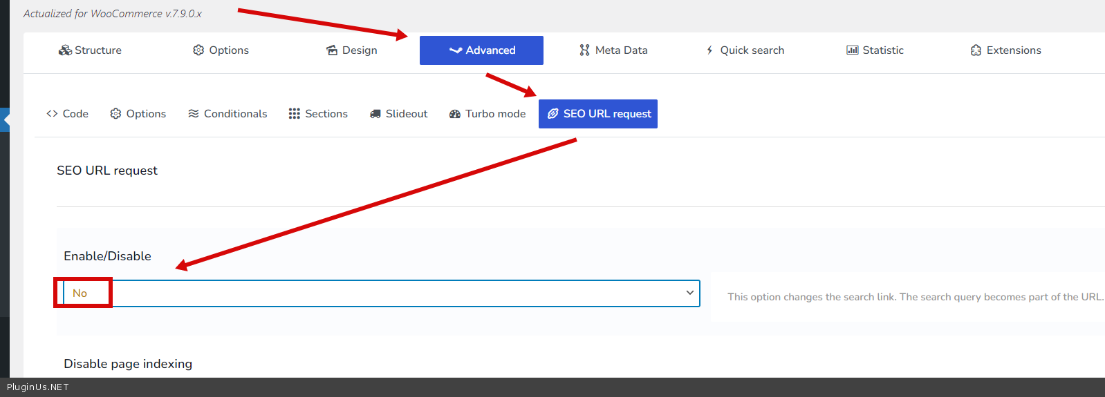Click the Statistic bar chart icon

pos(852,50)
